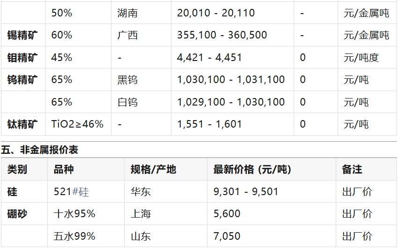Viewport: 398px width, 250px height.
Task: Select the 备注 column header
Action: coord(352,169)
